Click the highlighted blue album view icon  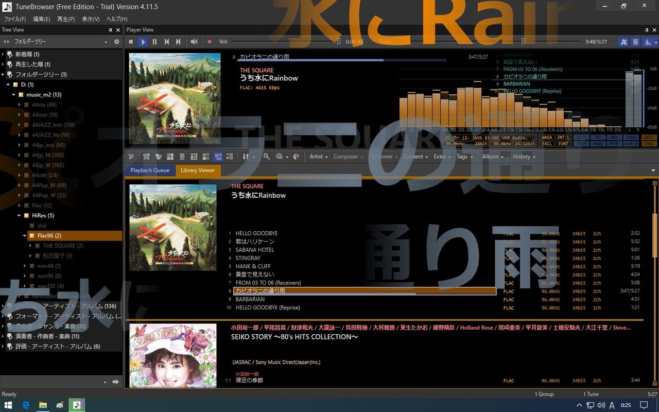tap(218, 157)
